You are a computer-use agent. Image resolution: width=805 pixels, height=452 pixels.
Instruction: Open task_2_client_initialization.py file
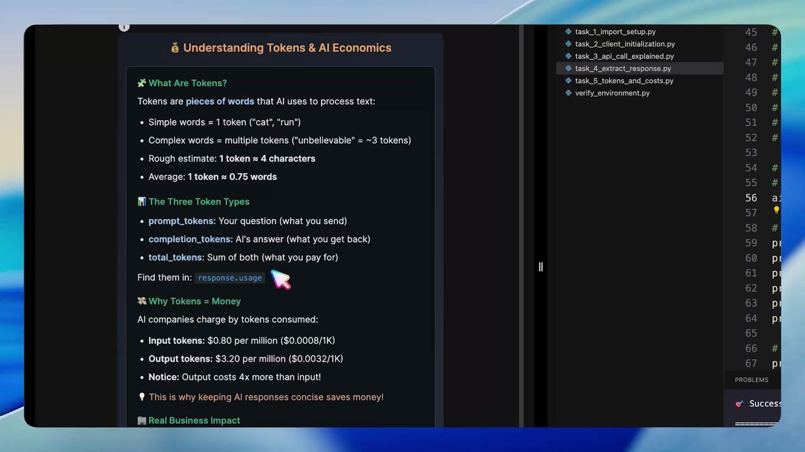625,44
